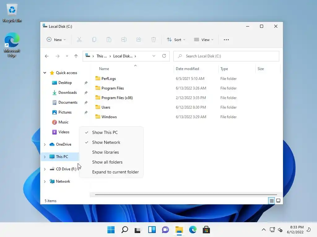
Task: Open Chat app on taskbar
Action: click(165, 230)
